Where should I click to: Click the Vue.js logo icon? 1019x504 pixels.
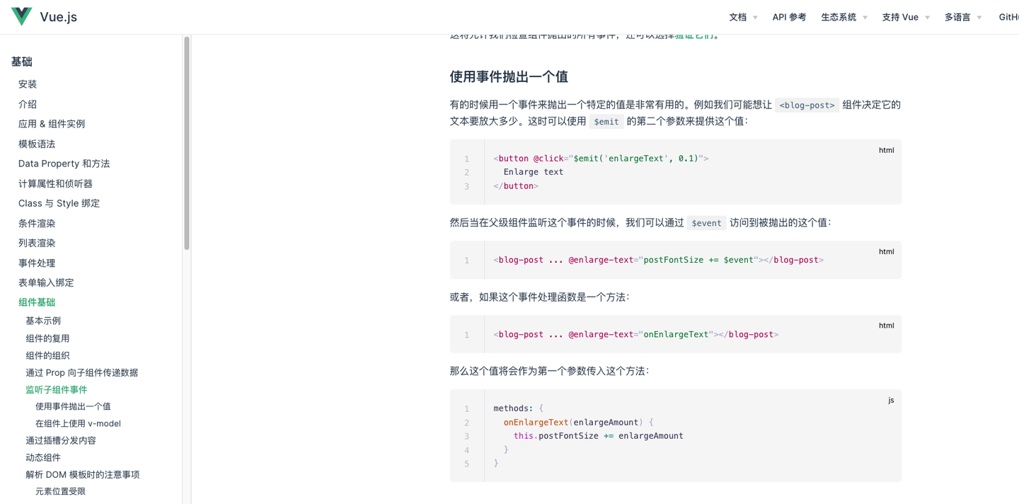tap(21, 16)
